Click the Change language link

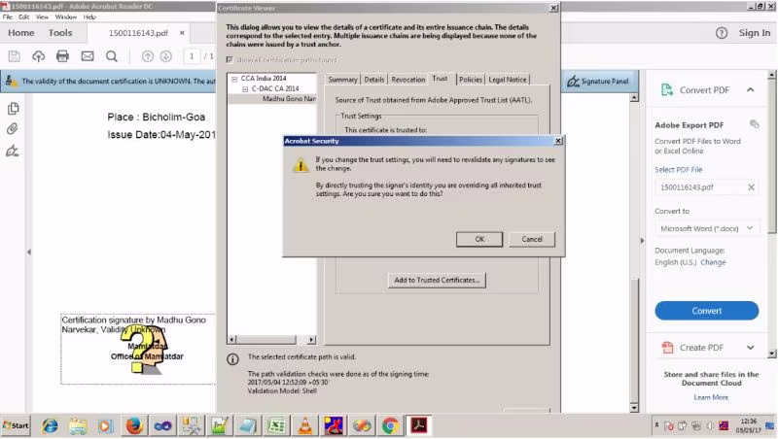coord(713,262)
